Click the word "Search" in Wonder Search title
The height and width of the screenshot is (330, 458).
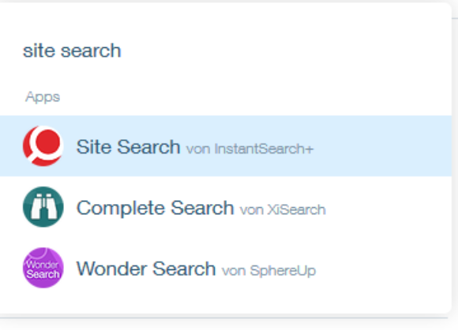184,269
